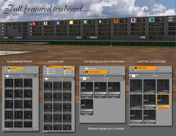This screenshot has height=136, width=176.
Task: Pick the placing thumbnail showing digit 5
Action: click(x=18, y=94)
